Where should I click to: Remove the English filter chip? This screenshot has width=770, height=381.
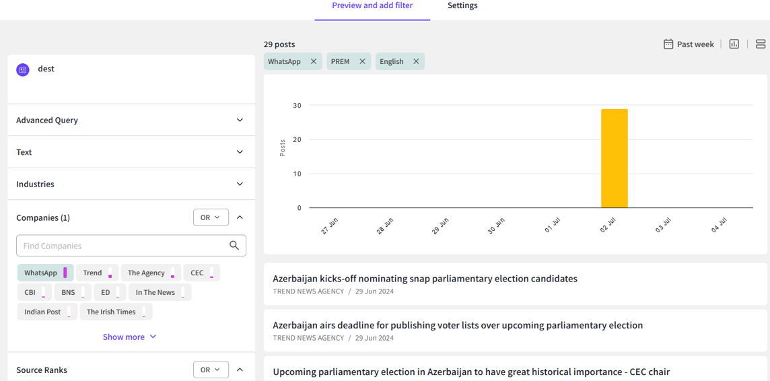[x=416, y=61]
